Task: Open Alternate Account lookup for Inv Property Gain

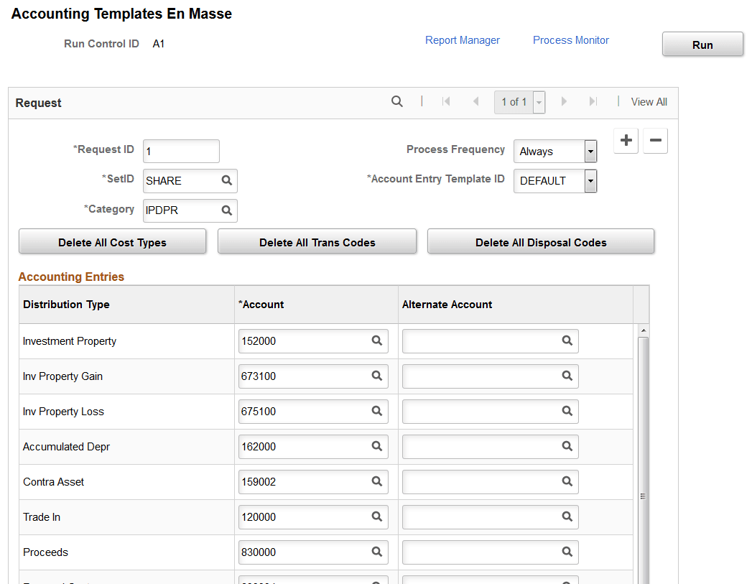Action: pos(567,376)
